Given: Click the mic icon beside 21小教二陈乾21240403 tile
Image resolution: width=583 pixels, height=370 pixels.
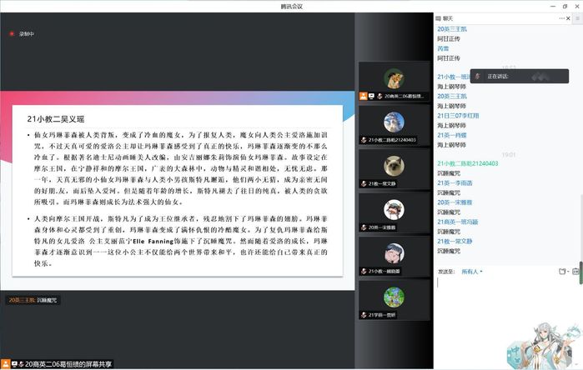Looking at the screenshot, I should click(364, 140).
